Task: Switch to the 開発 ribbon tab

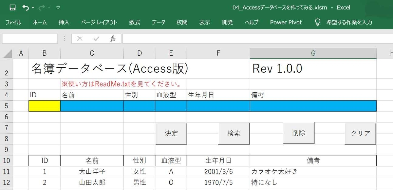Action: pyautogui.click(x=227, y=22)
